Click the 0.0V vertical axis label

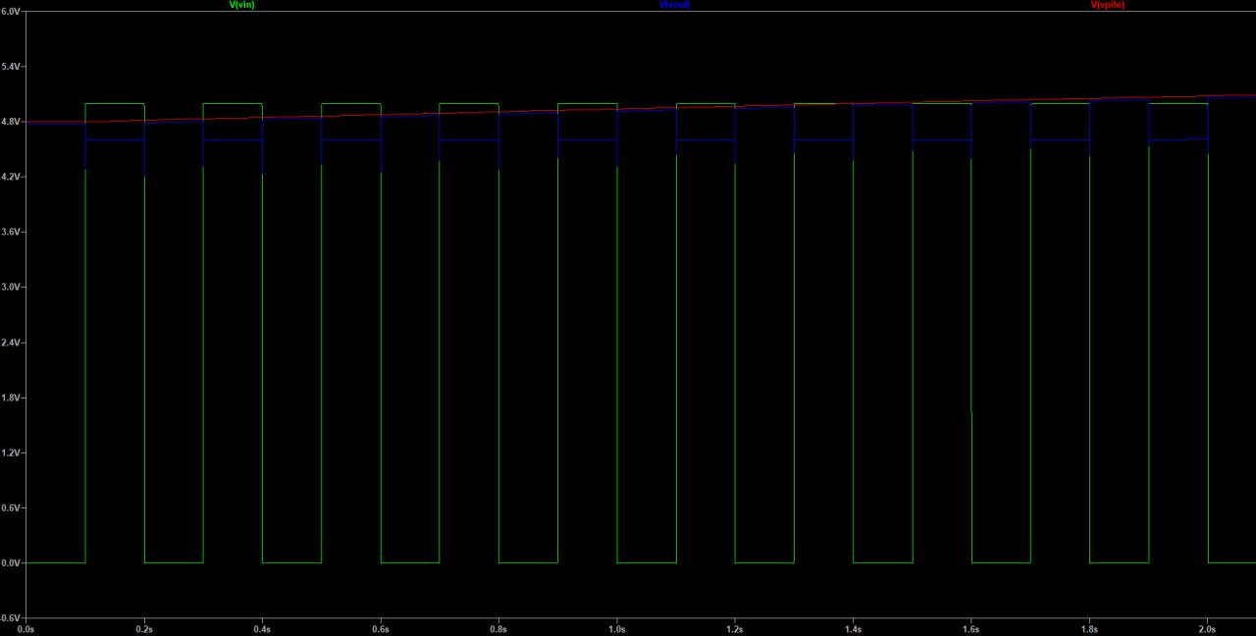click(x=12, y=563)
